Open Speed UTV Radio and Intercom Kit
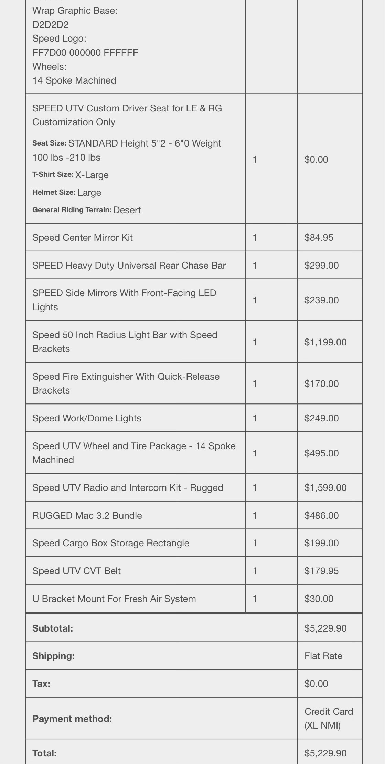 [x=128, y=488]
